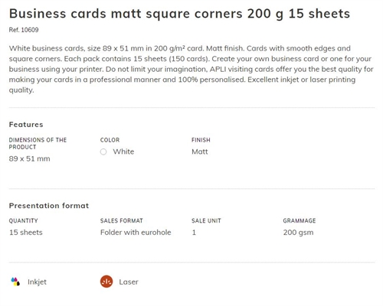The width and height of the screenshot is (383, 306).
Task: Click the Sales Format label
Action: click(122, 221)
